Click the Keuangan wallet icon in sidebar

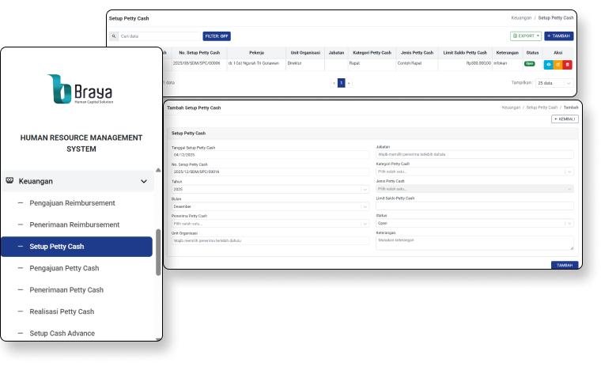pyautogui.click(x=9, y=181)
